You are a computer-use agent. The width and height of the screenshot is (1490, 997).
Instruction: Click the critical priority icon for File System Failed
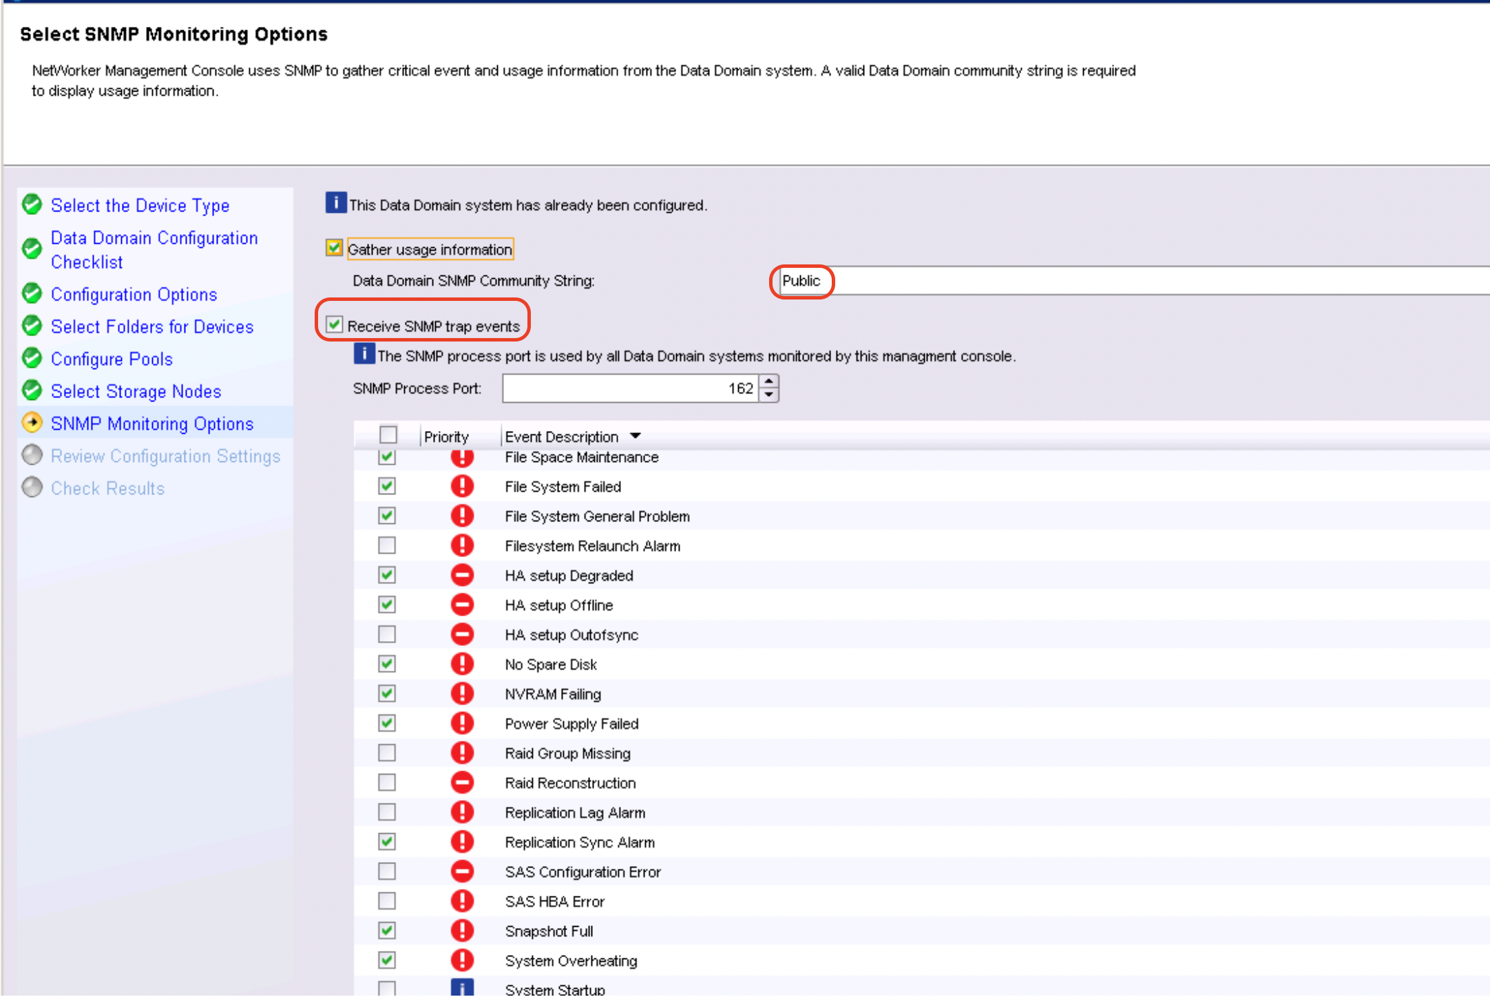[462, 486]
